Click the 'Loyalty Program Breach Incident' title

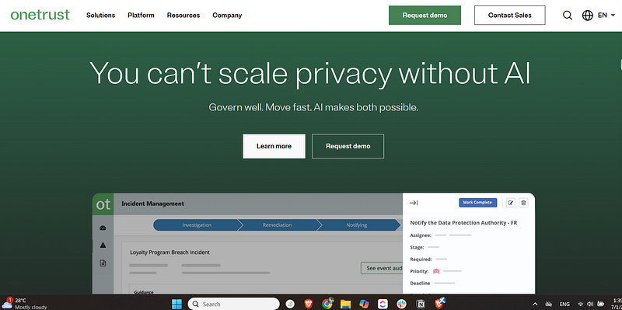point(169,253)
